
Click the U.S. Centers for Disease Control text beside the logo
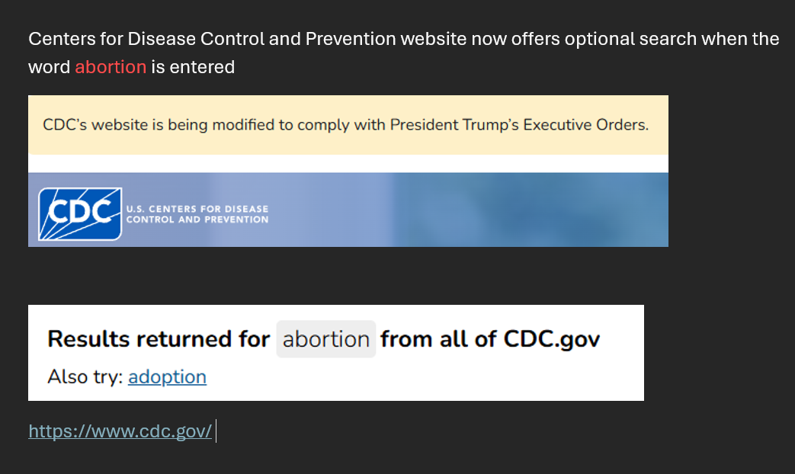pos(203,214)
